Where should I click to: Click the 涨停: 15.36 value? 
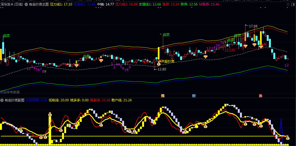(x=171, y=4)
